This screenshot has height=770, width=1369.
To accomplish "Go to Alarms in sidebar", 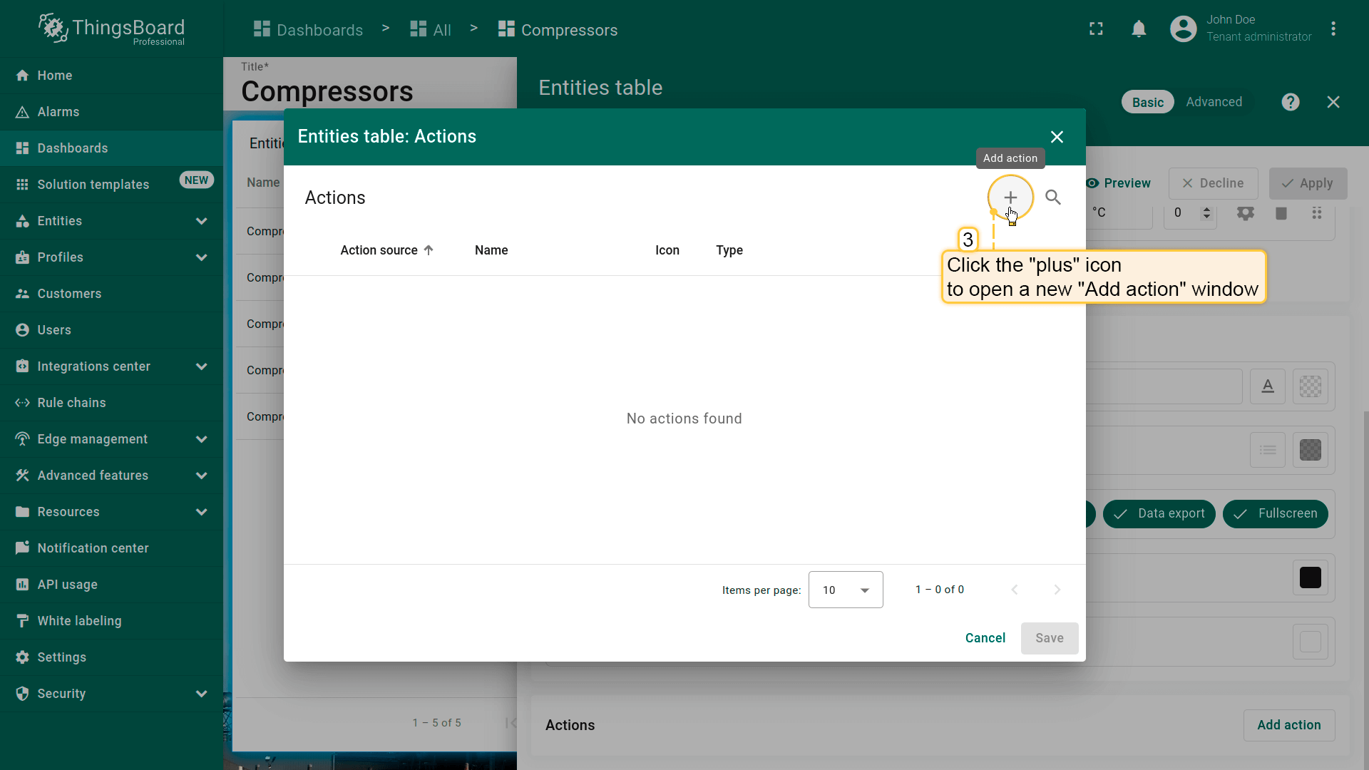I will (58, 112).
